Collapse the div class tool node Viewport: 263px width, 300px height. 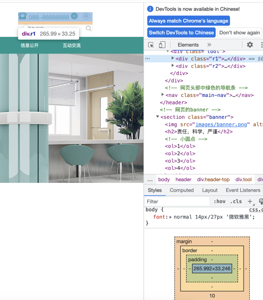pyautogui.click(x=168, y=51)
